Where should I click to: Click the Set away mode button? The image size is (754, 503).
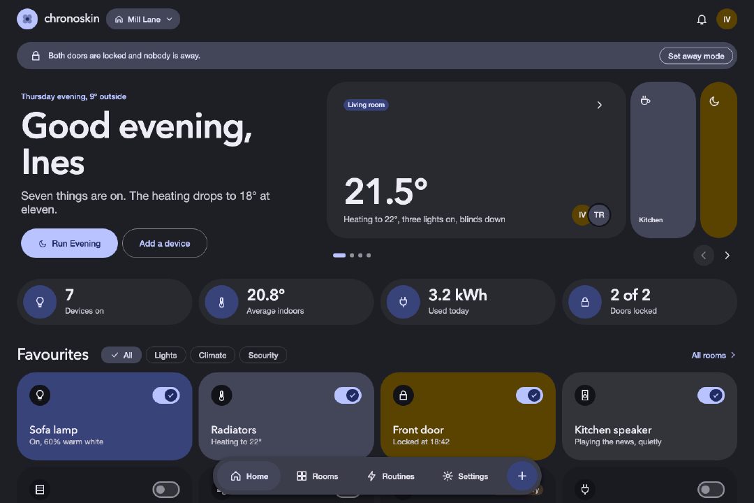[x=696, y=56]
